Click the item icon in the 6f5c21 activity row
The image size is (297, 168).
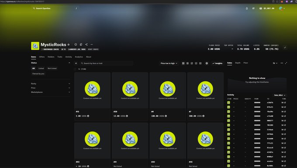[x=228, y=107]
